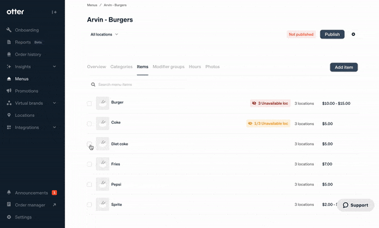The height and width of the screenshot is (228, 379).
Task: Click the Order manager icon
Action: 9,204
